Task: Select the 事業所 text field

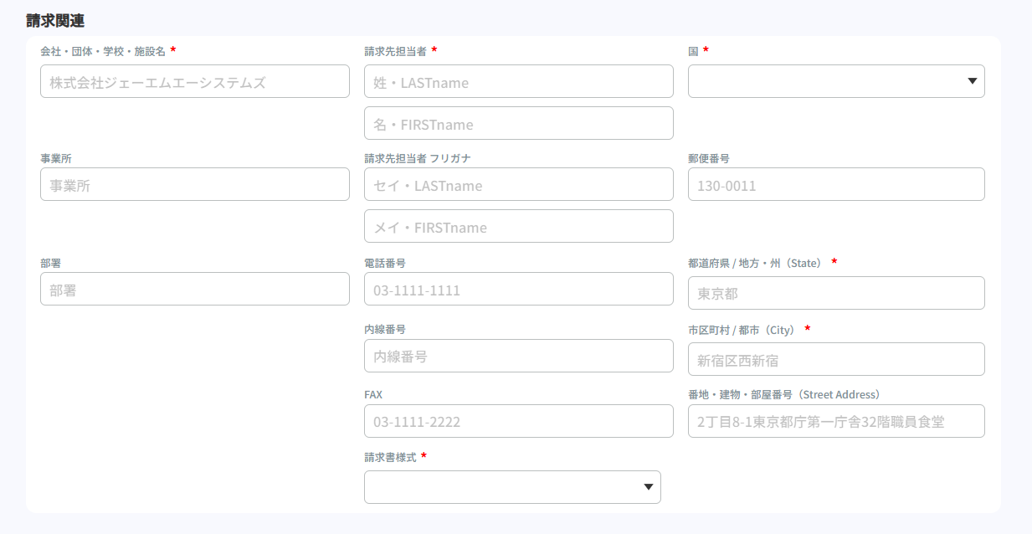Action: tap(194, 184)
